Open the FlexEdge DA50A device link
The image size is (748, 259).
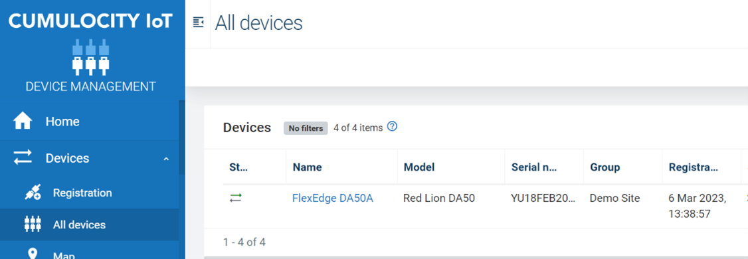click(x=333, y=199)
